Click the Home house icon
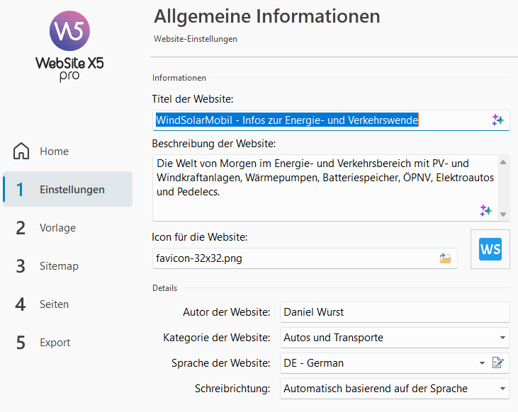Viewport: 518px width, 412px height. tap(21, 151)
